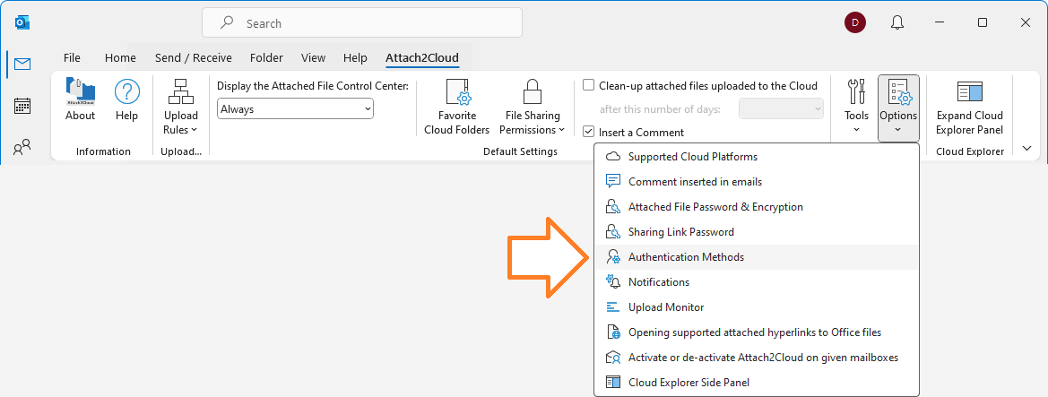Choose Cloud Explorer Side Panel
The height and width of the screenshot is (397, 1048).
[757, 383]
